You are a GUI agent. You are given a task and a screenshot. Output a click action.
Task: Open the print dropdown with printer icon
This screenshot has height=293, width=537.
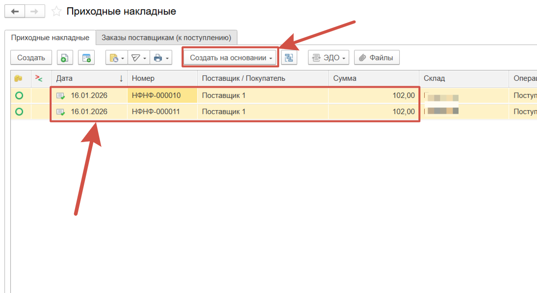[x=161, y=58]
